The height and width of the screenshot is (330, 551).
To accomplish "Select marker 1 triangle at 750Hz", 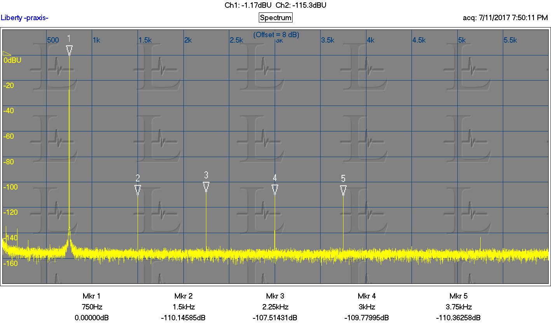I will point(69,50).
